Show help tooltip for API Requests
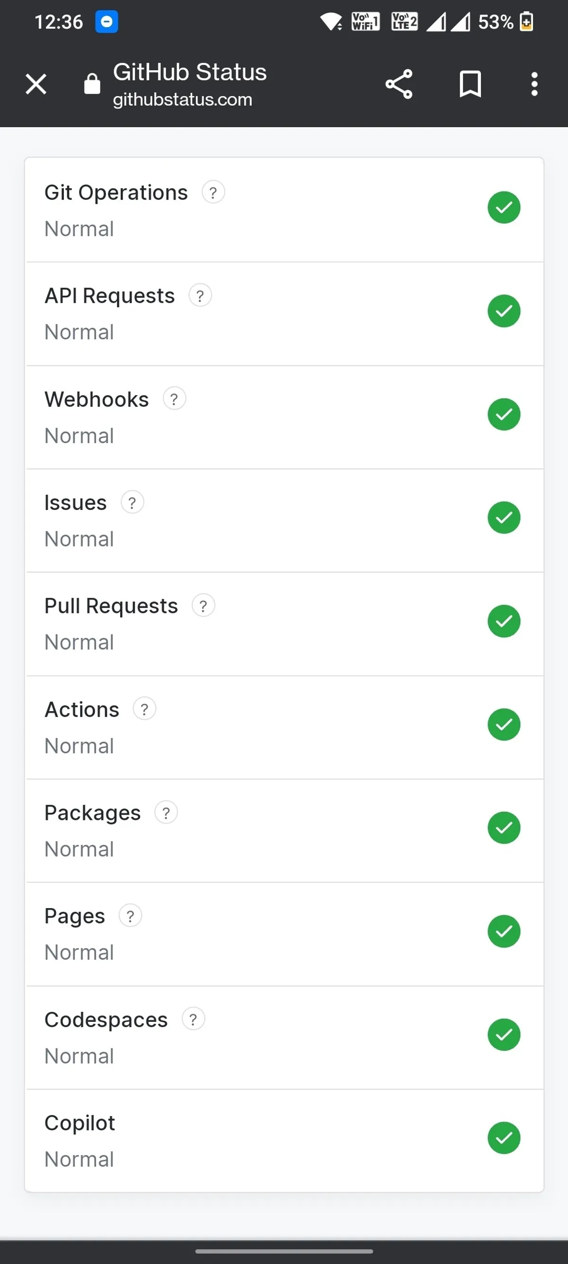568x1264 pixels. (x=200, y=296)
